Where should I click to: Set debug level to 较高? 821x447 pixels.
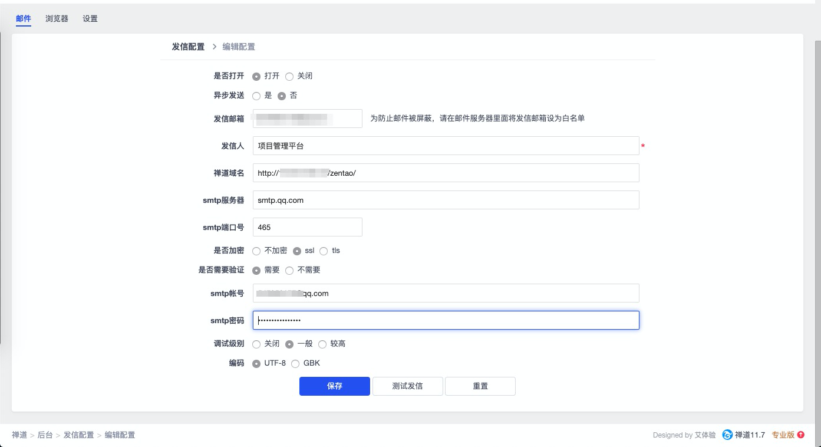click(x=322, y=344)
